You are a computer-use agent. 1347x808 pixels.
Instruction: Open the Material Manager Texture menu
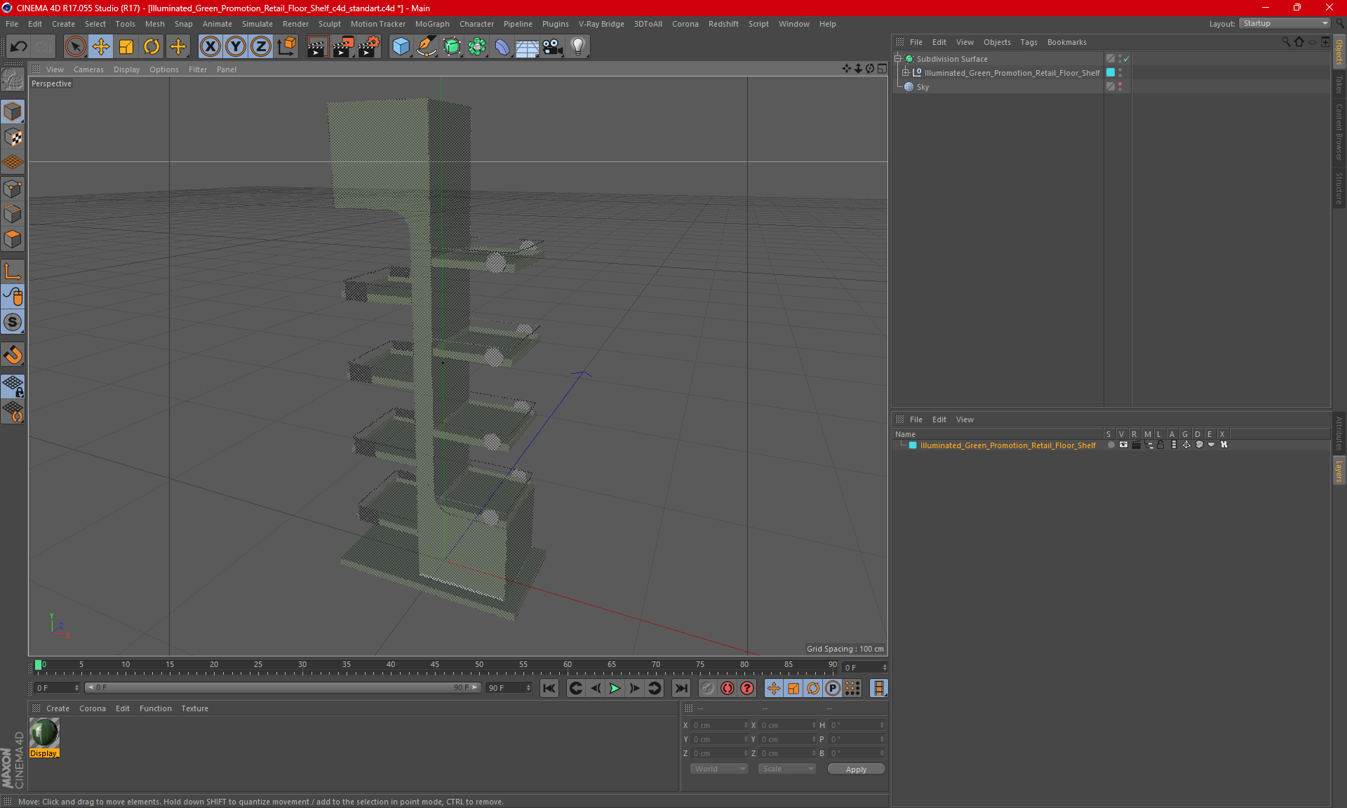click(194, 708)
